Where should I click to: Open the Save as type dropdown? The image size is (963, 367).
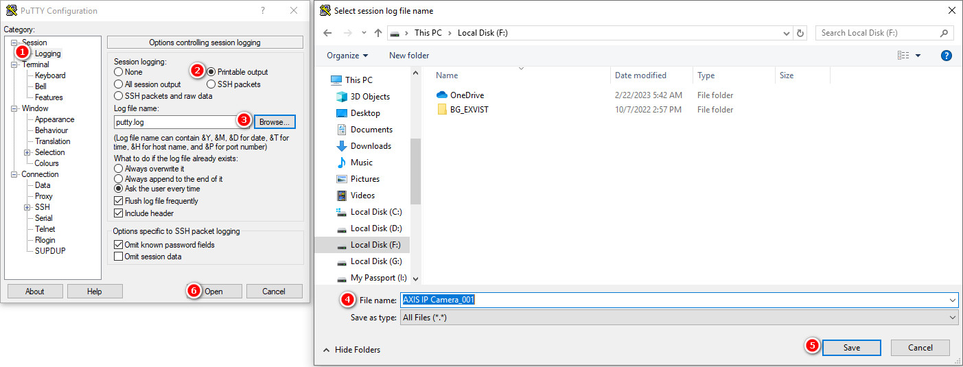point(678,318)
